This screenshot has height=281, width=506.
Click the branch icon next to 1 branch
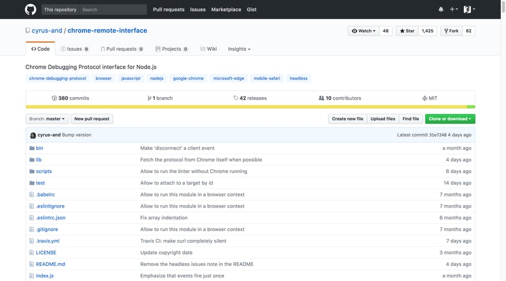pyautogui.click(x=149, y=98)
